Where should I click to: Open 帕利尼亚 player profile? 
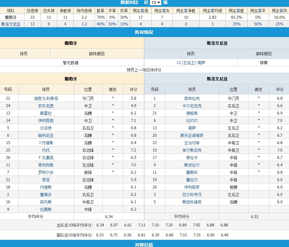click(46, 135)
